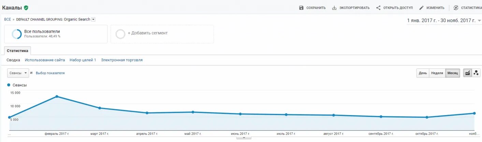Expand the chart collapse handle below the graph
Image resolution: width=482 pixels, height=142 pixels.
[x=244, y=138]
